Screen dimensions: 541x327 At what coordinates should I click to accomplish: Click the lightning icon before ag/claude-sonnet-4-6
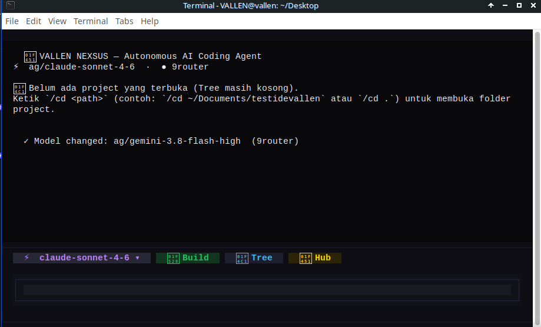[x=16, y=67]
